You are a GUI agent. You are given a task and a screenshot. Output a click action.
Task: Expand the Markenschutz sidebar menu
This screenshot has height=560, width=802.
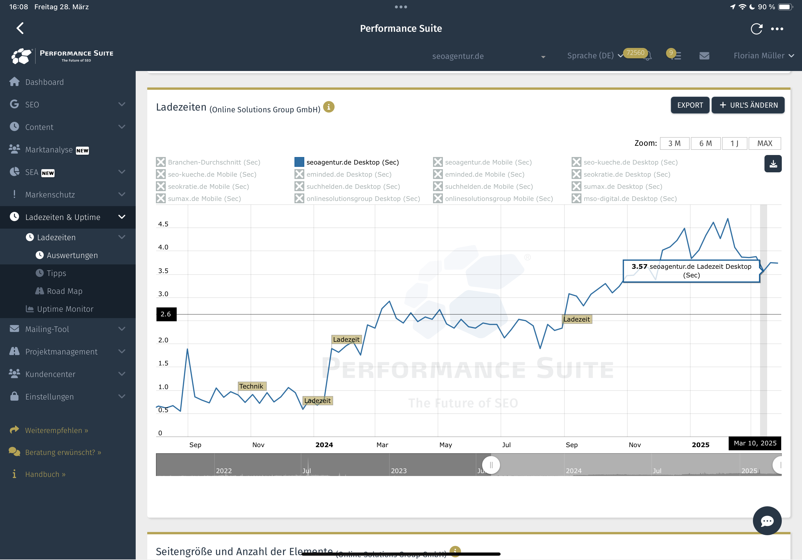(68, 195)
